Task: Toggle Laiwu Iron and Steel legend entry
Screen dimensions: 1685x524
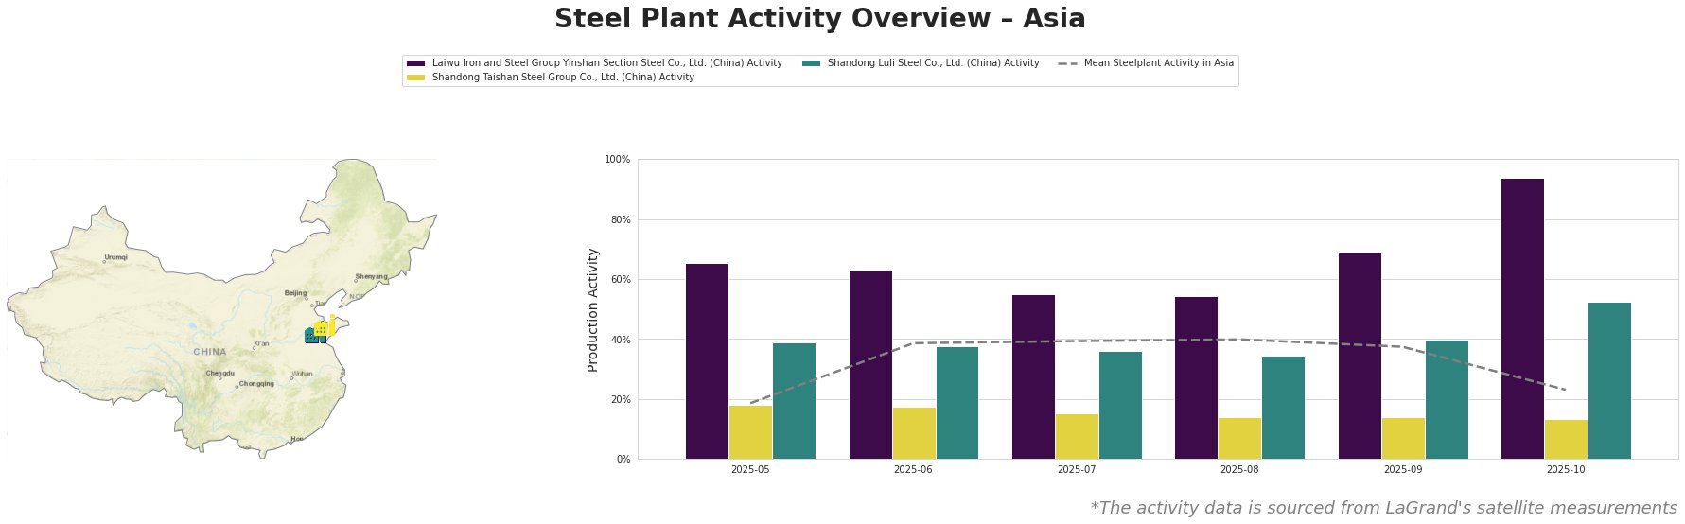Action: [x=606, y=63]
